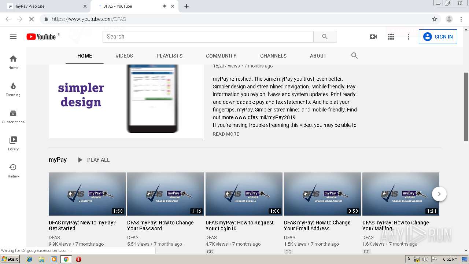Open Library in the sidebar
The width and height of the screenshot is (469, 264).
point(13,144)
